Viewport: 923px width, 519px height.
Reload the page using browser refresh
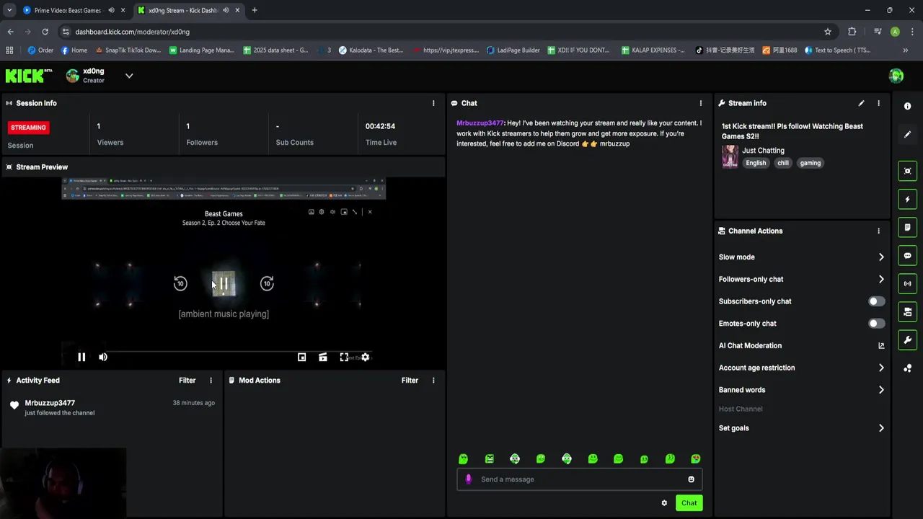click(45, 32)
